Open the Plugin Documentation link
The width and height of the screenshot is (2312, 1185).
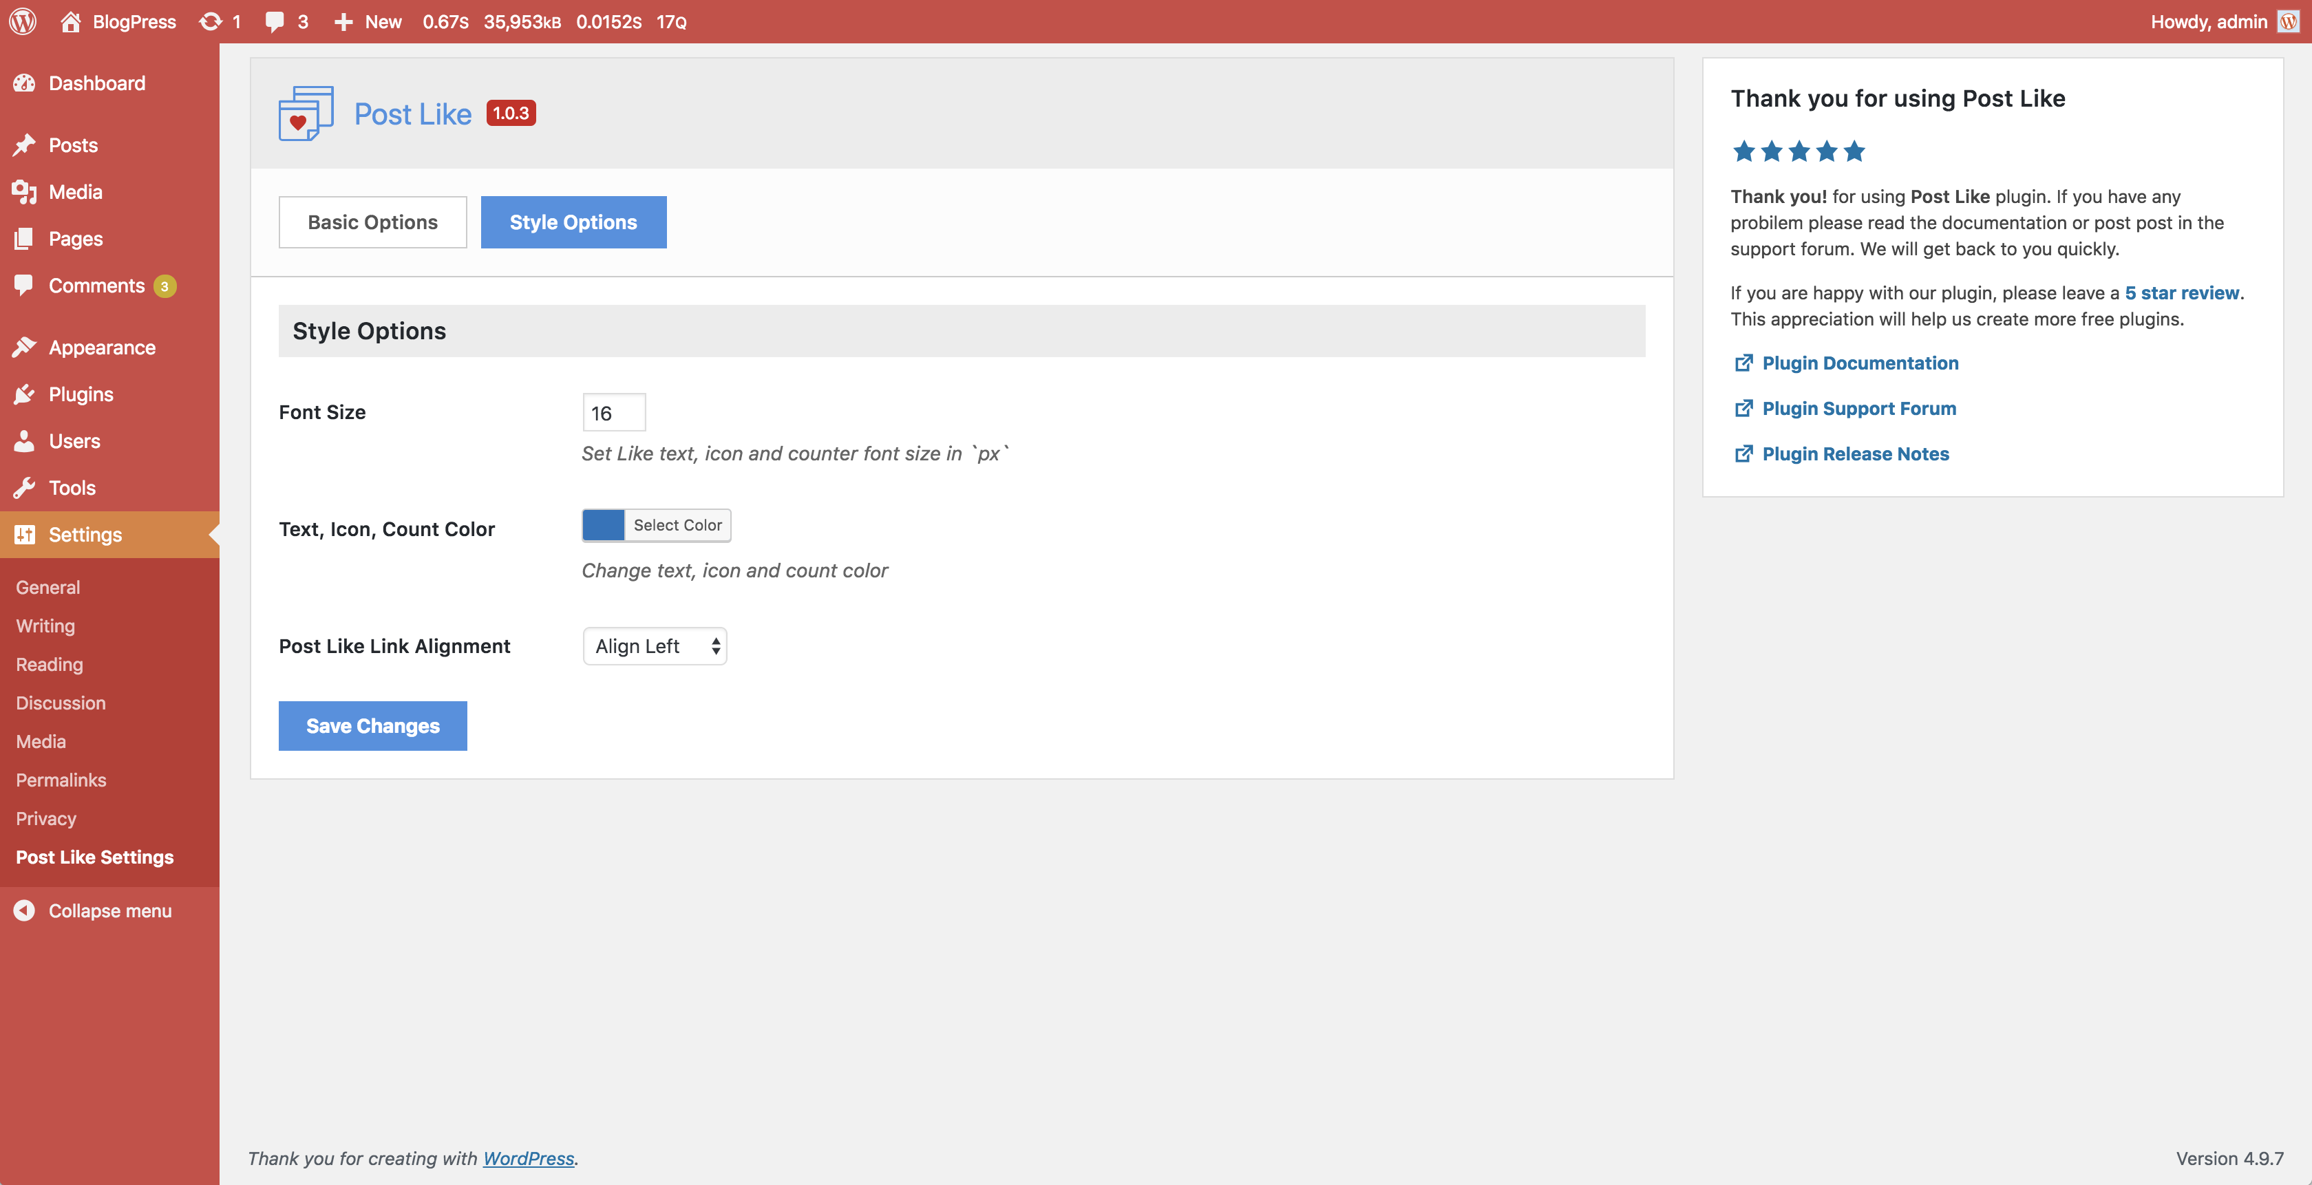pos(1860,363)
